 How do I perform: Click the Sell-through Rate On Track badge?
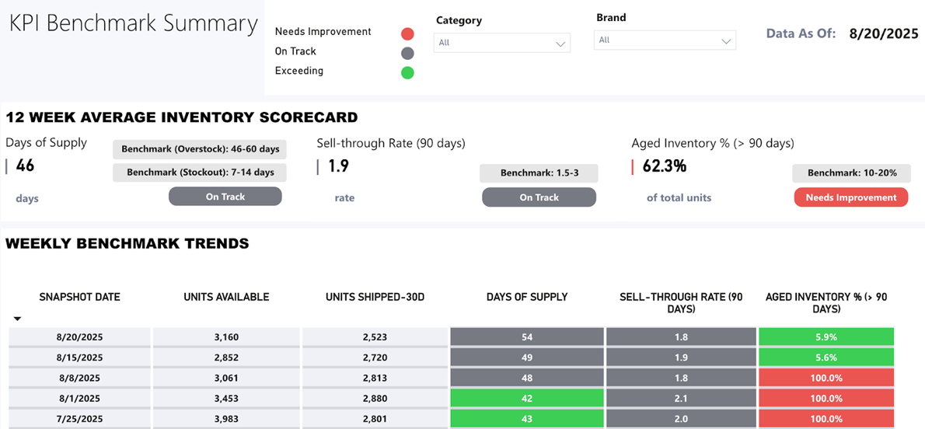(x=539, y=197)
